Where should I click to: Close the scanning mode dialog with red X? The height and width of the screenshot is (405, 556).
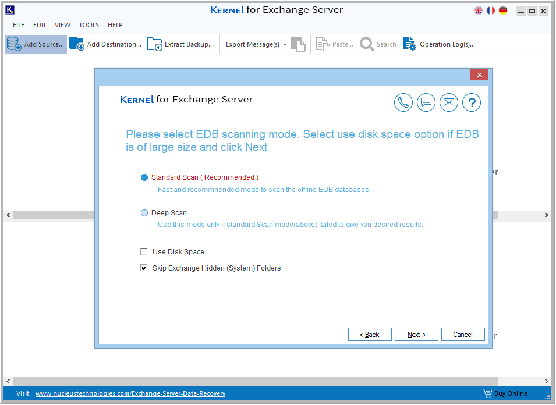(x=479, y=74)
